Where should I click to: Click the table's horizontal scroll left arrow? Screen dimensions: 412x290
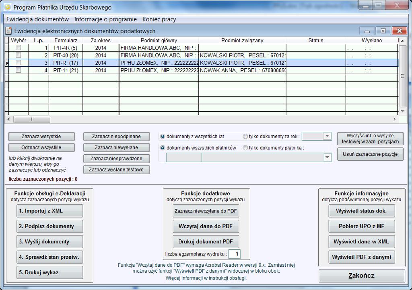(x=9, y=119)
